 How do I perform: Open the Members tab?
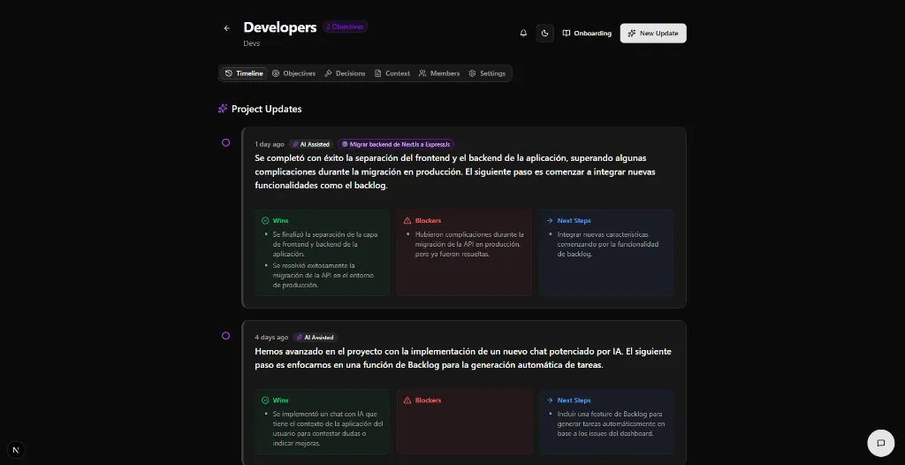click(x=439, y=73)
